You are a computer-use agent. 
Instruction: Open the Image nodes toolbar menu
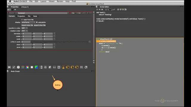(x=9, y=67)
